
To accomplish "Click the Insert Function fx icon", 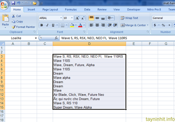I will click(56, 38).
